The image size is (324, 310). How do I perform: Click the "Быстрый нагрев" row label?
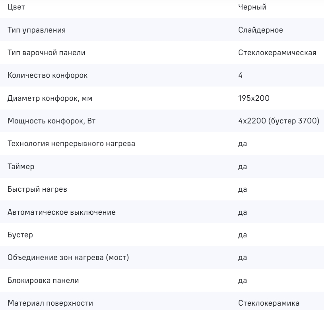[32, 189]
